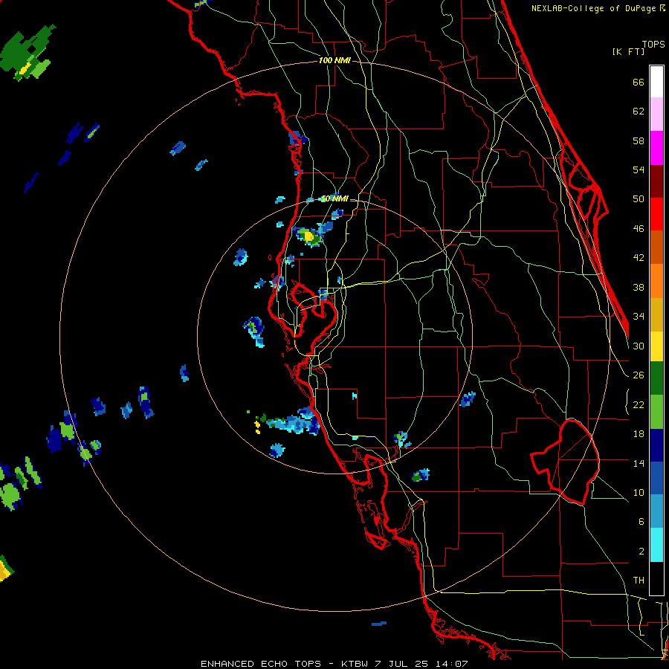Click the dark green legend swatch
This screenshot has height=669, width=669.
[x=656, y=378]
